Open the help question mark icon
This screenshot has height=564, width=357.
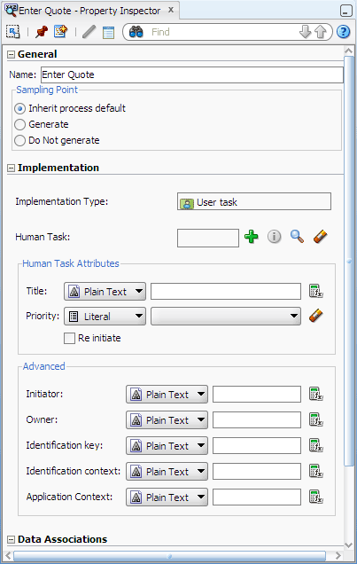click(344, 32)
